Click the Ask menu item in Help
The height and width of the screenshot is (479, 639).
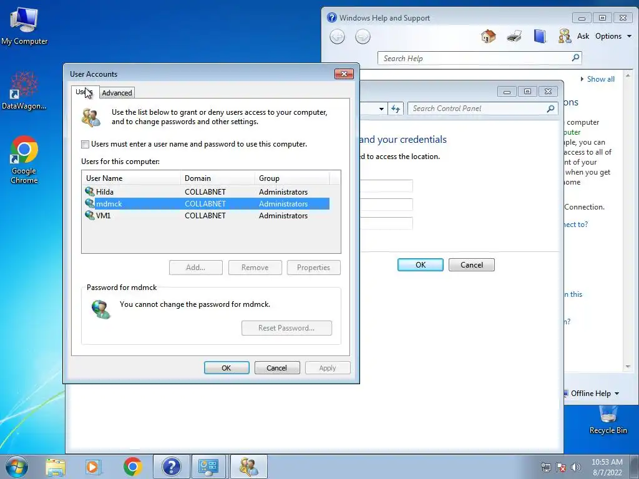coord(583,36)
